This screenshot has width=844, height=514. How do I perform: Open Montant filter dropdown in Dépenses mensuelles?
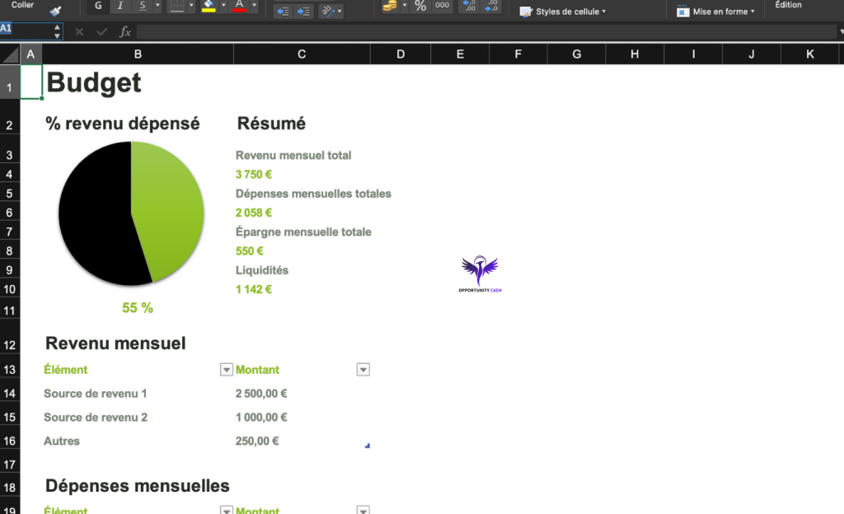(363, 510)
